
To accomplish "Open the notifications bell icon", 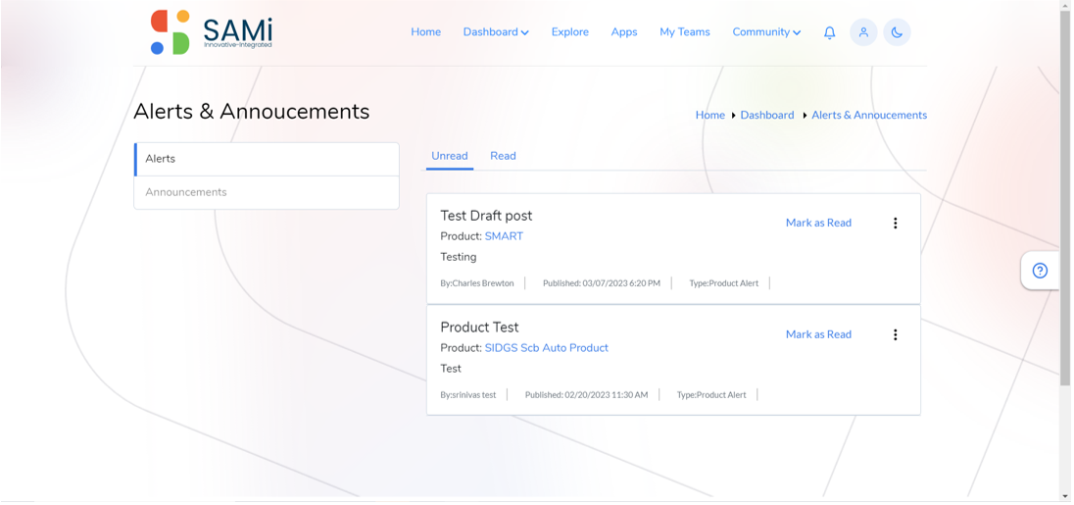I will [829, 32].
